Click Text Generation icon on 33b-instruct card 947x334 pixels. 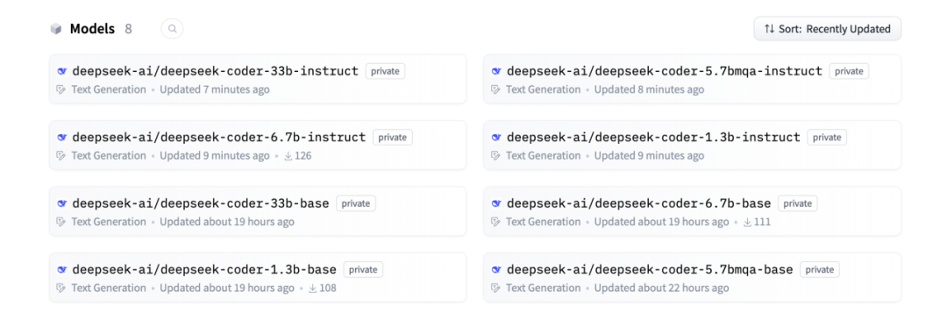(x=61, y=89)
